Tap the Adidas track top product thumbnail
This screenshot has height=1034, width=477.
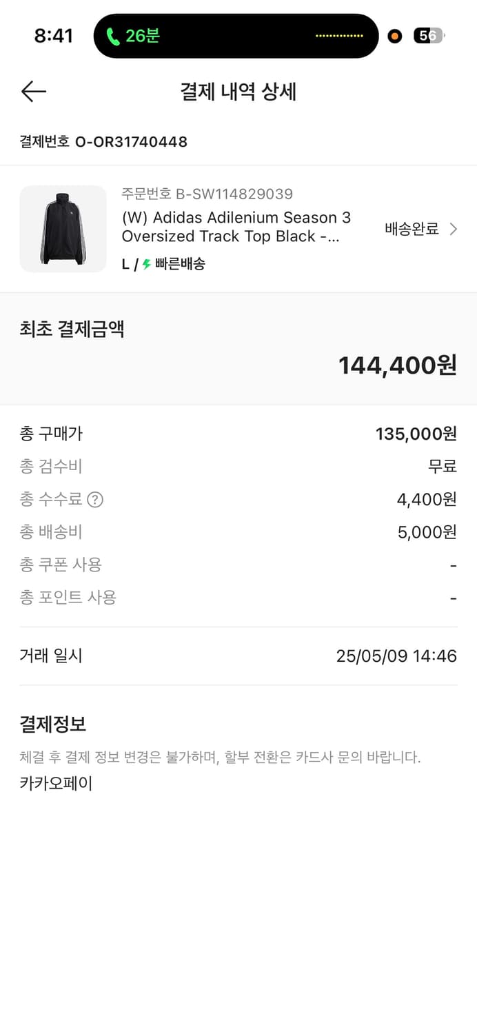[63, 229]
